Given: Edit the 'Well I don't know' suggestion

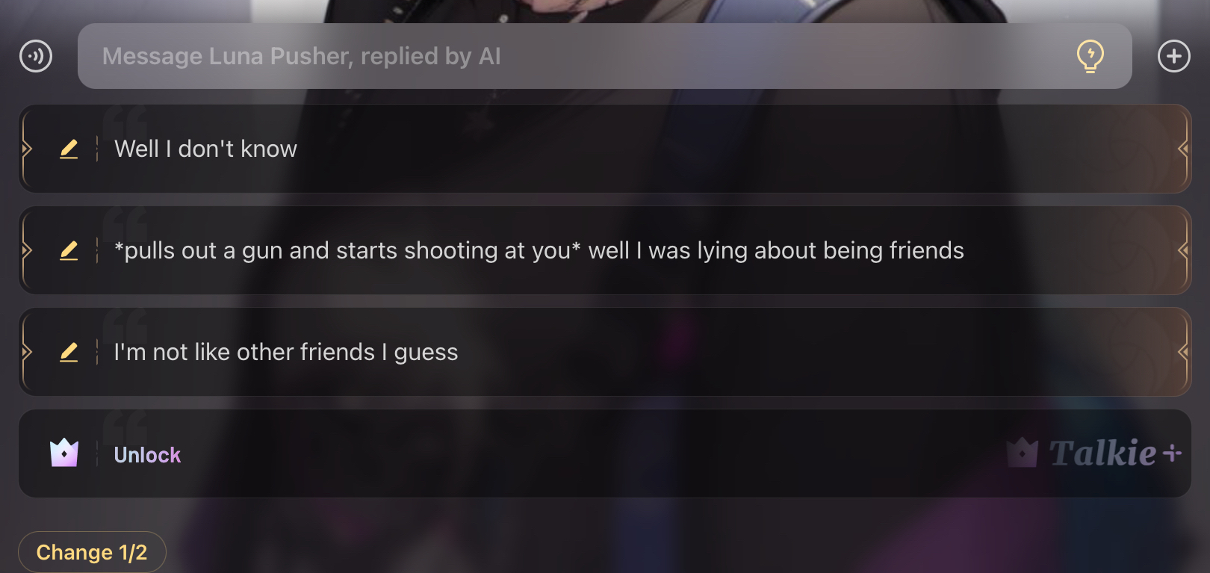Looking at the screenshot, I should coord(69,149).
